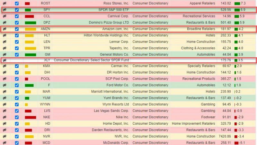Viewport: 257px width, 145px height.
Task: Open the chart icon for WYNN row
Action: coord(4,104)
